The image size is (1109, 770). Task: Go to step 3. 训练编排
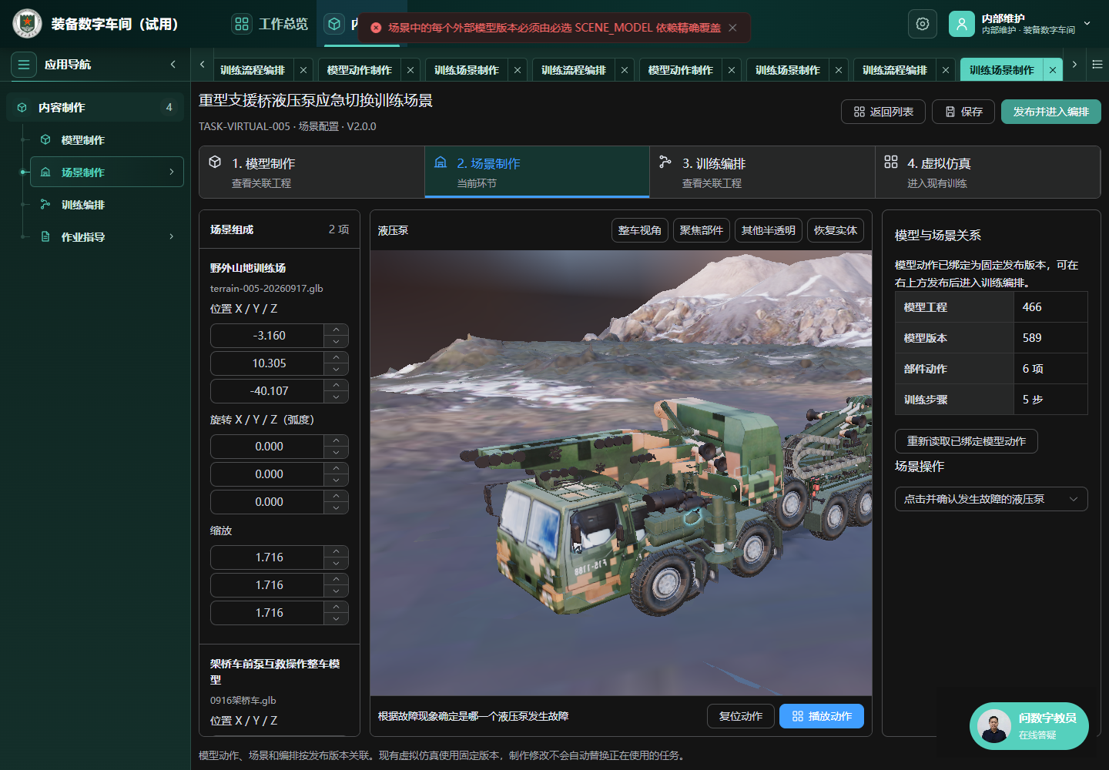click(x=762, y=172)
